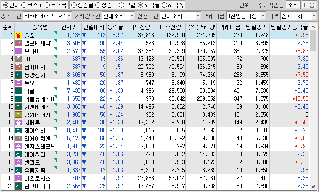The height and width of the screenshot is (192, 319).
Task: Click the 당일종가등락률 column header
Action: [x=289, y=27]
